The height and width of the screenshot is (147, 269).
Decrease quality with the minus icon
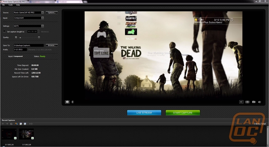coord(16,37)
